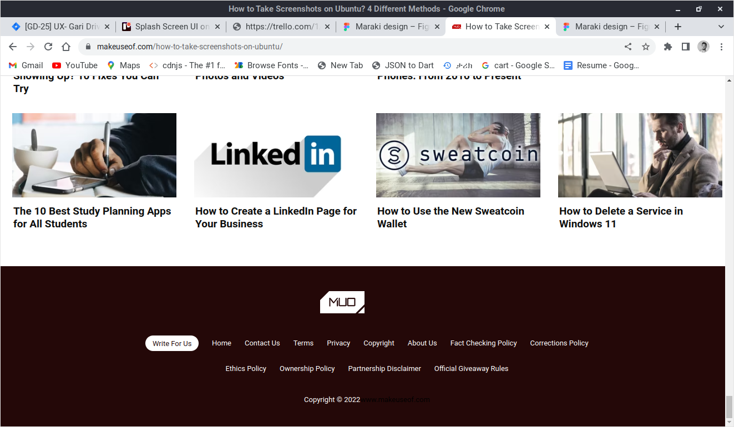
Task: Click the MUO logo in the footer
Action: (x=342, y=302)
